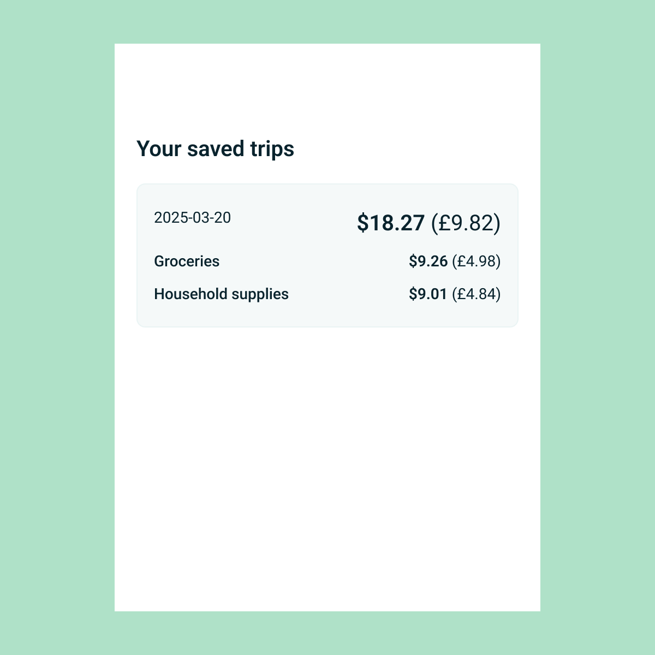
Task: Click the (£9.82) converted total
Action: (x=466, y=223)
